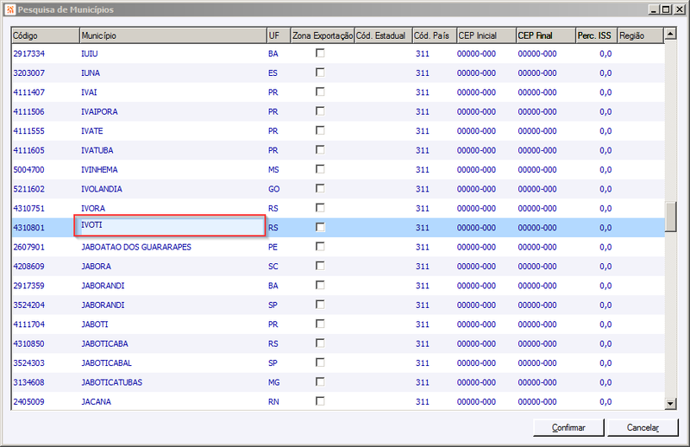Image resolution: width=690 pixels, height=447 pixels.
Task: Toggle checkbox for JACANA row
Action: click(x=320, y=401)
